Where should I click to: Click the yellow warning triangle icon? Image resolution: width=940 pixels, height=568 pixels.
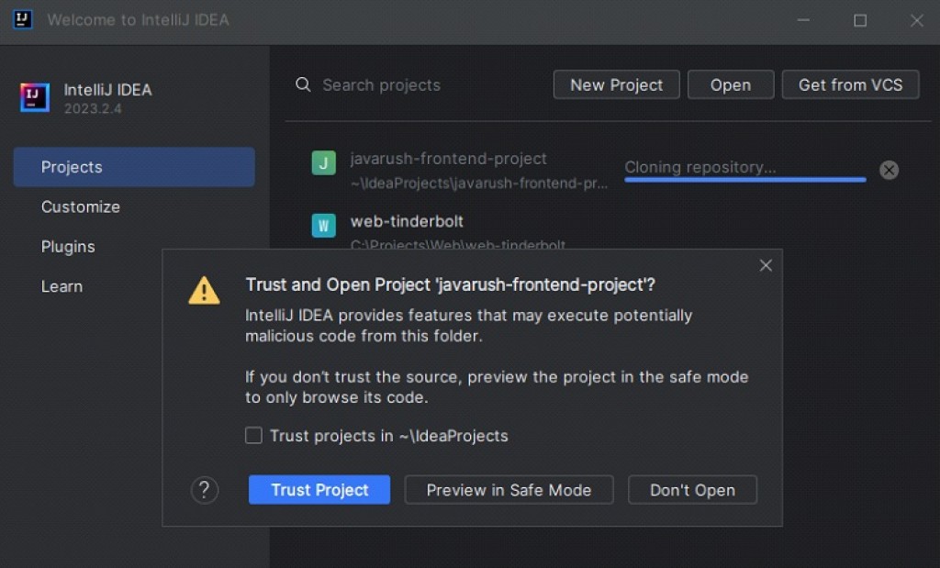pyautogui.click(x=204, y=291)
